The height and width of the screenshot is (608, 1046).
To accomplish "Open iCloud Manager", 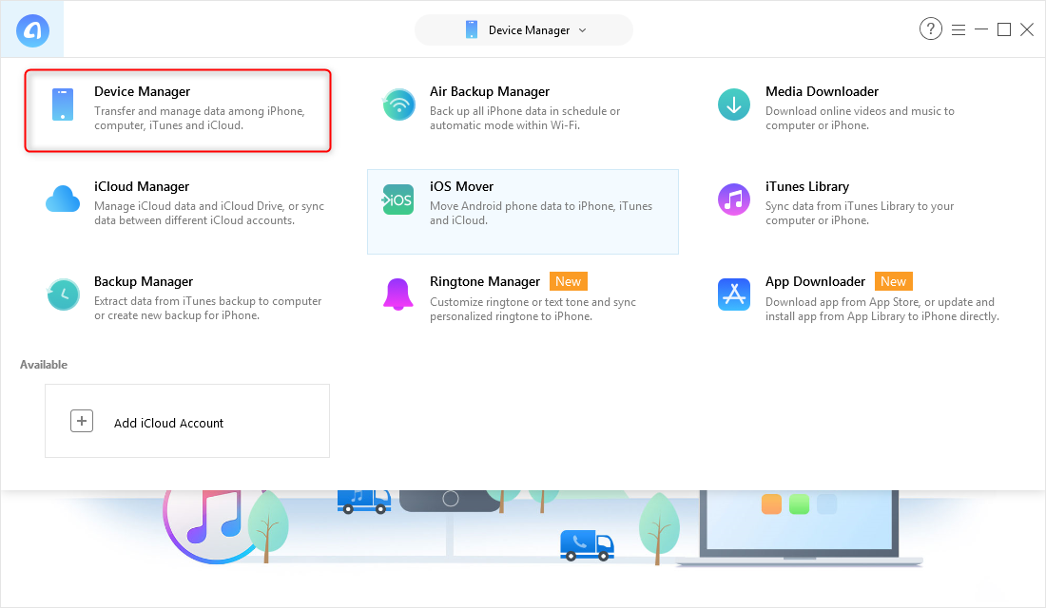I will coord(142,186).
